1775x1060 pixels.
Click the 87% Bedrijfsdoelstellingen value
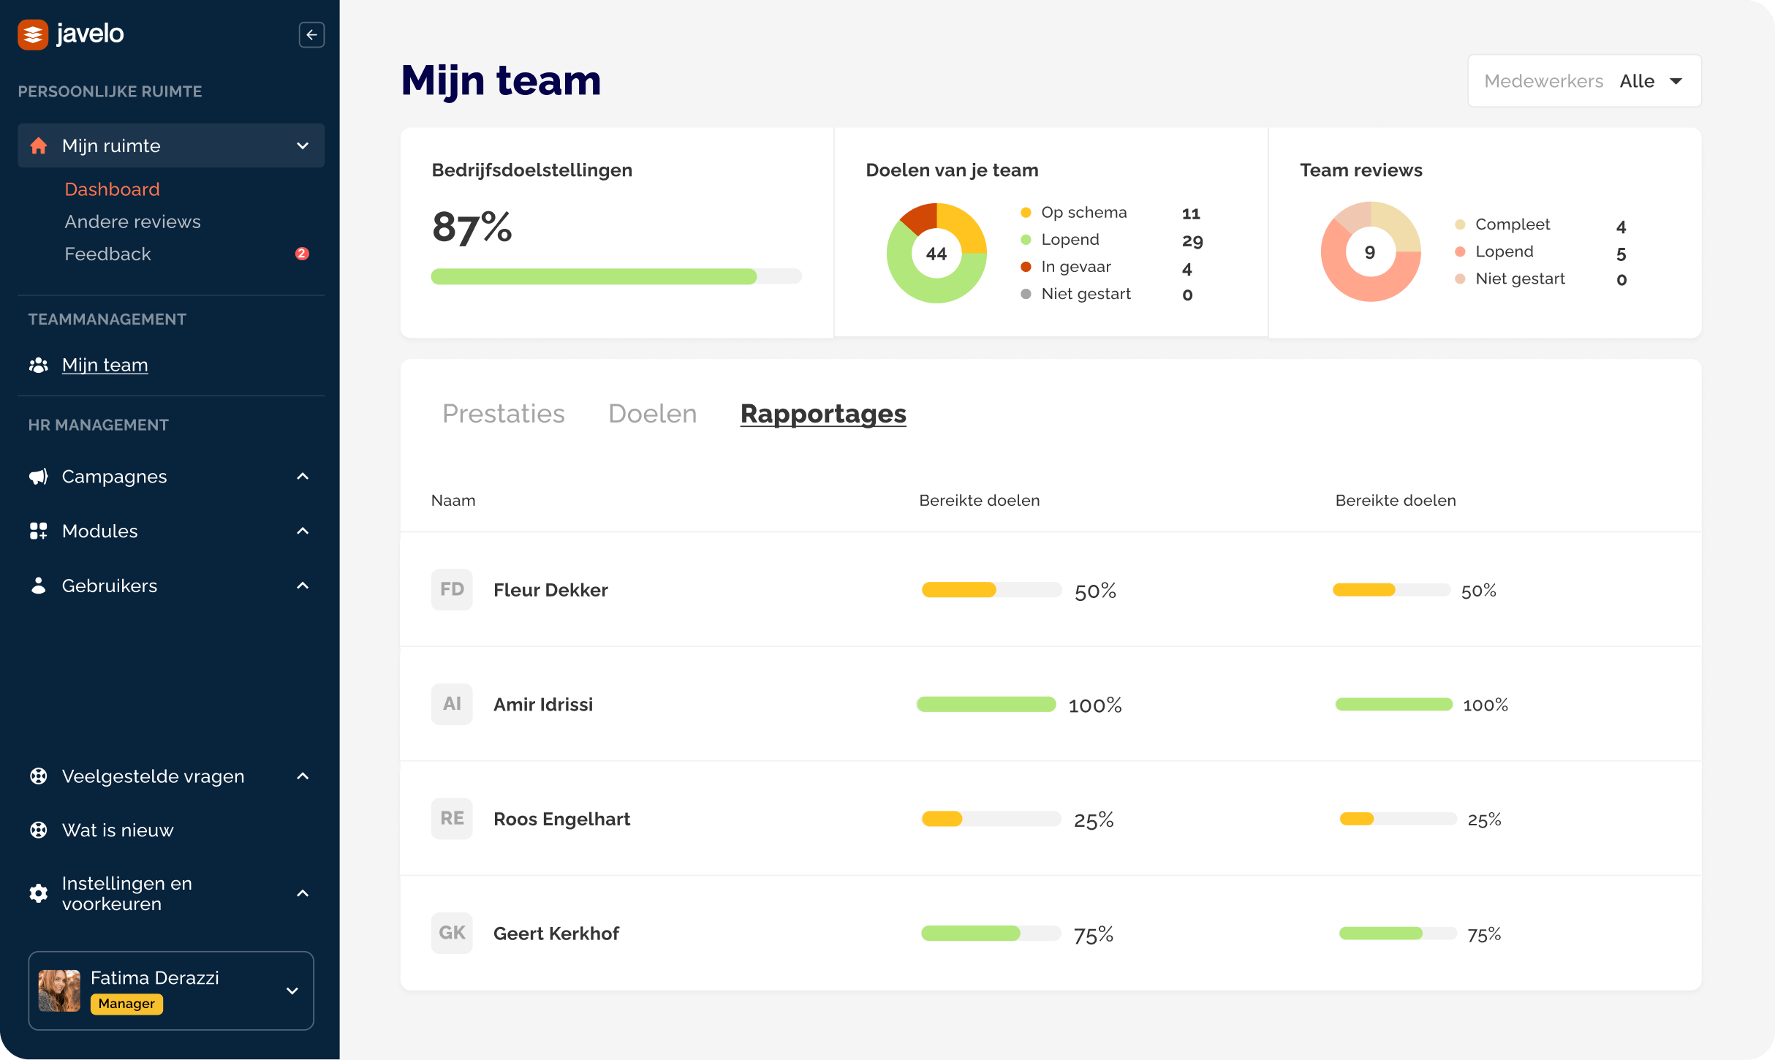(x=472, y=227)
